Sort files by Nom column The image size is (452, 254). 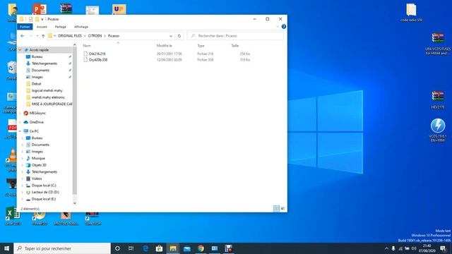tap(87, 46)
